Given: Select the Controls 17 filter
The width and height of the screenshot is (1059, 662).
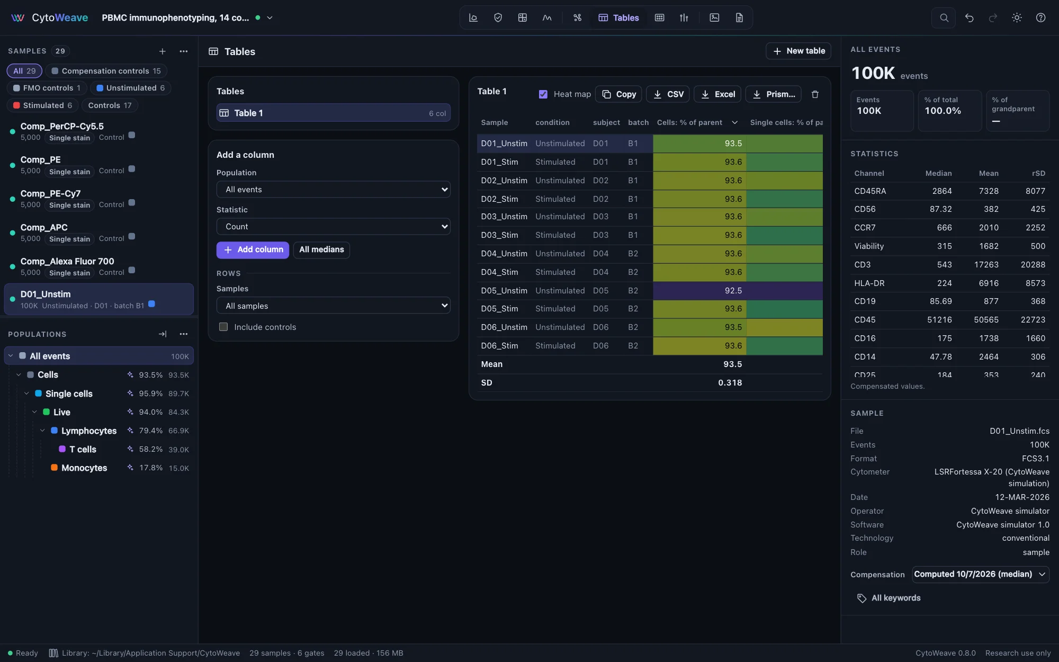Looking at the screenshot, I should coord(110,105).
